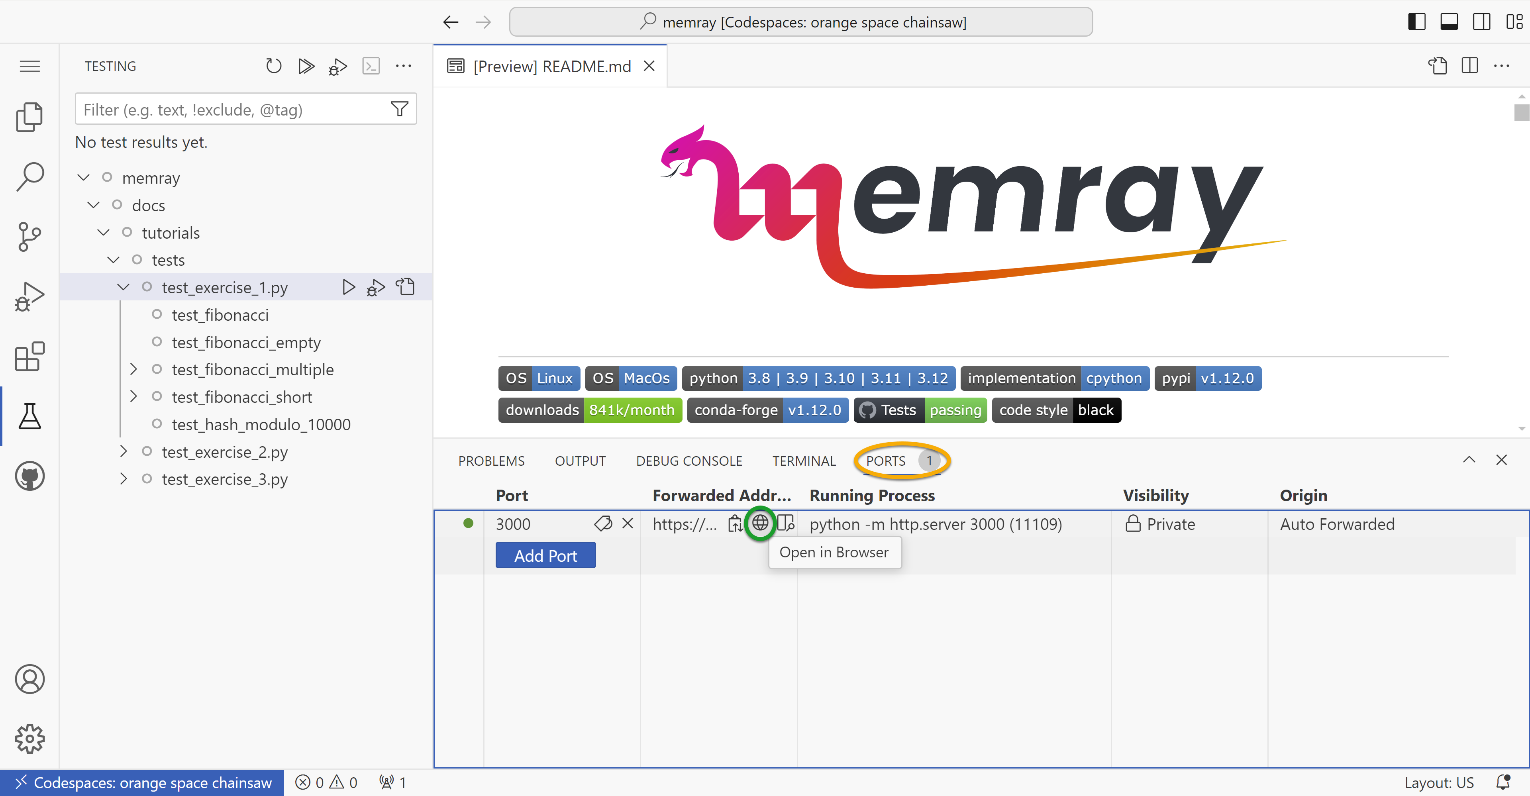
Task: Debug test_exercise_1.py with the bug-play icon
Action: pos(375,288)
